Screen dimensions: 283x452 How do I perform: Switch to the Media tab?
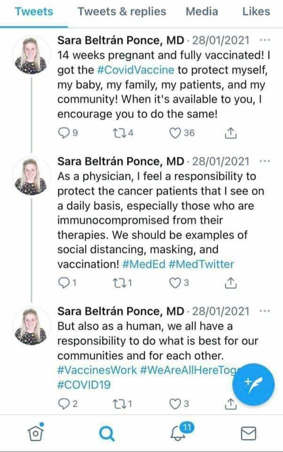pyautogui.click(x=202, y=11)
